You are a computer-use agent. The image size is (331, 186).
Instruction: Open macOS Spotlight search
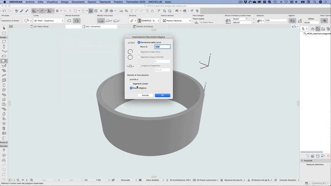pyautogui.click(x=314, y=2)
